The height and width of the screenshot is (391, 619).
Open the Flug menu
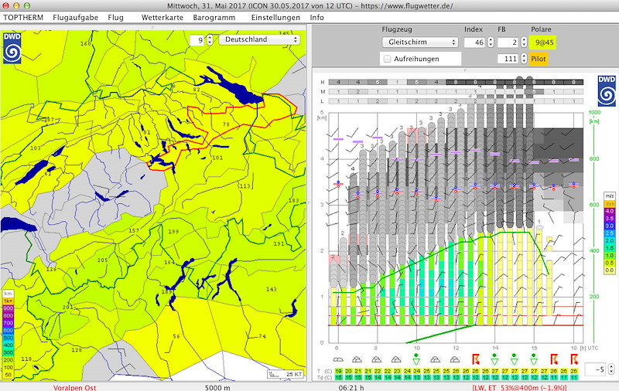click(x=115, y=17)
